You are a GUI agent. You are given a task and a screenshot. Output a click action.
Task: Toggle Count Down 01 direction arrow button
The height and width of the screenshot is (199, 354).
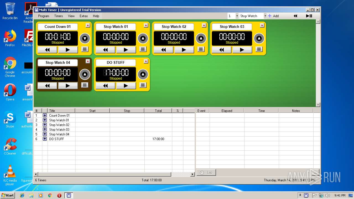[x=85, y=38]
